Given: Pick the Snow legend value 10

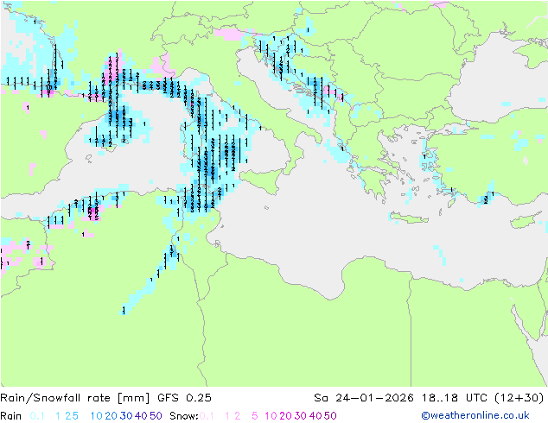Looking at the screenshot, I should click(x=271, y=416).
